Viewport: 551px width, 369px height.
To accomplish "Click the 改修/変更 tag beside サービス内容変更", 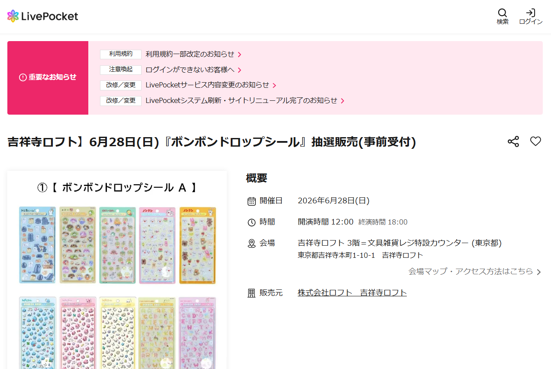I will point(121,85).
